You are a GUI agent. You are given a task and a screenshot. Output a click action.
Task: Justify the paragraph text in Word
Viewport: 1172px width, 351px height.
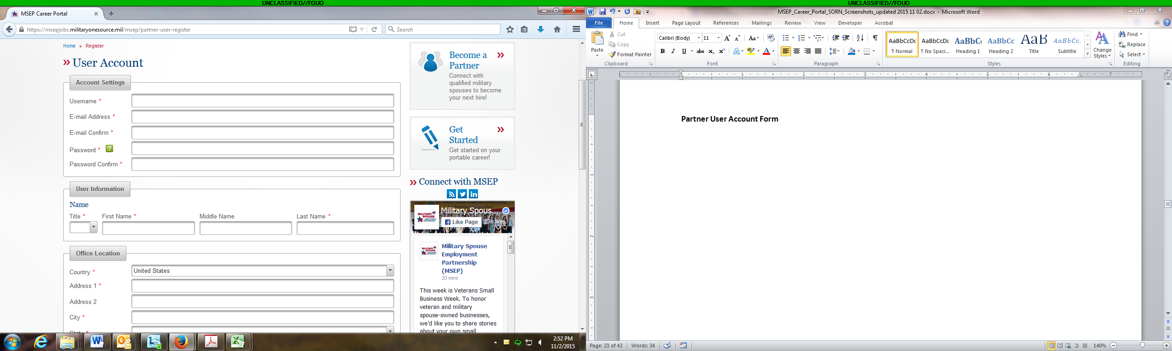coord(818,51)
